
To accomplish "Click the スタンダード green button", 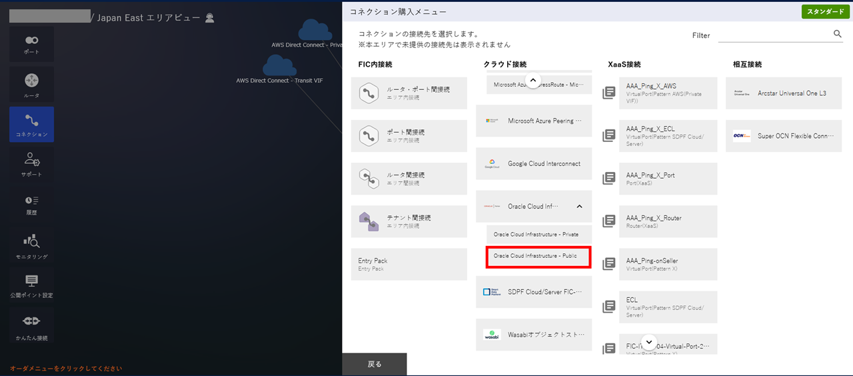I will 825,12.
